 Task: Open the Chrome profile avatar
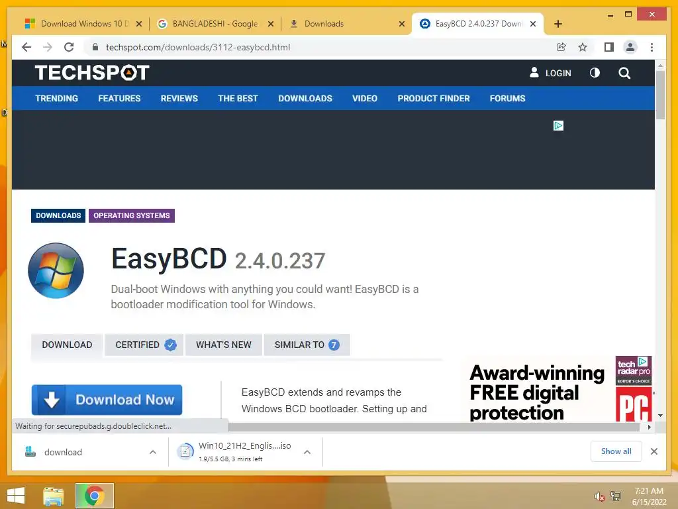pyautogui.click(x=630, y=47)
